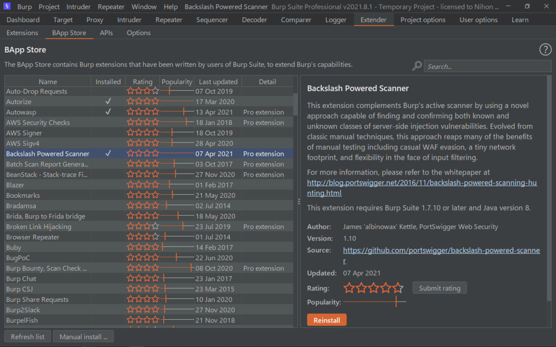Click the BApp Store search field
Viewport: 556px width, 347px height.
pos(488,66)
